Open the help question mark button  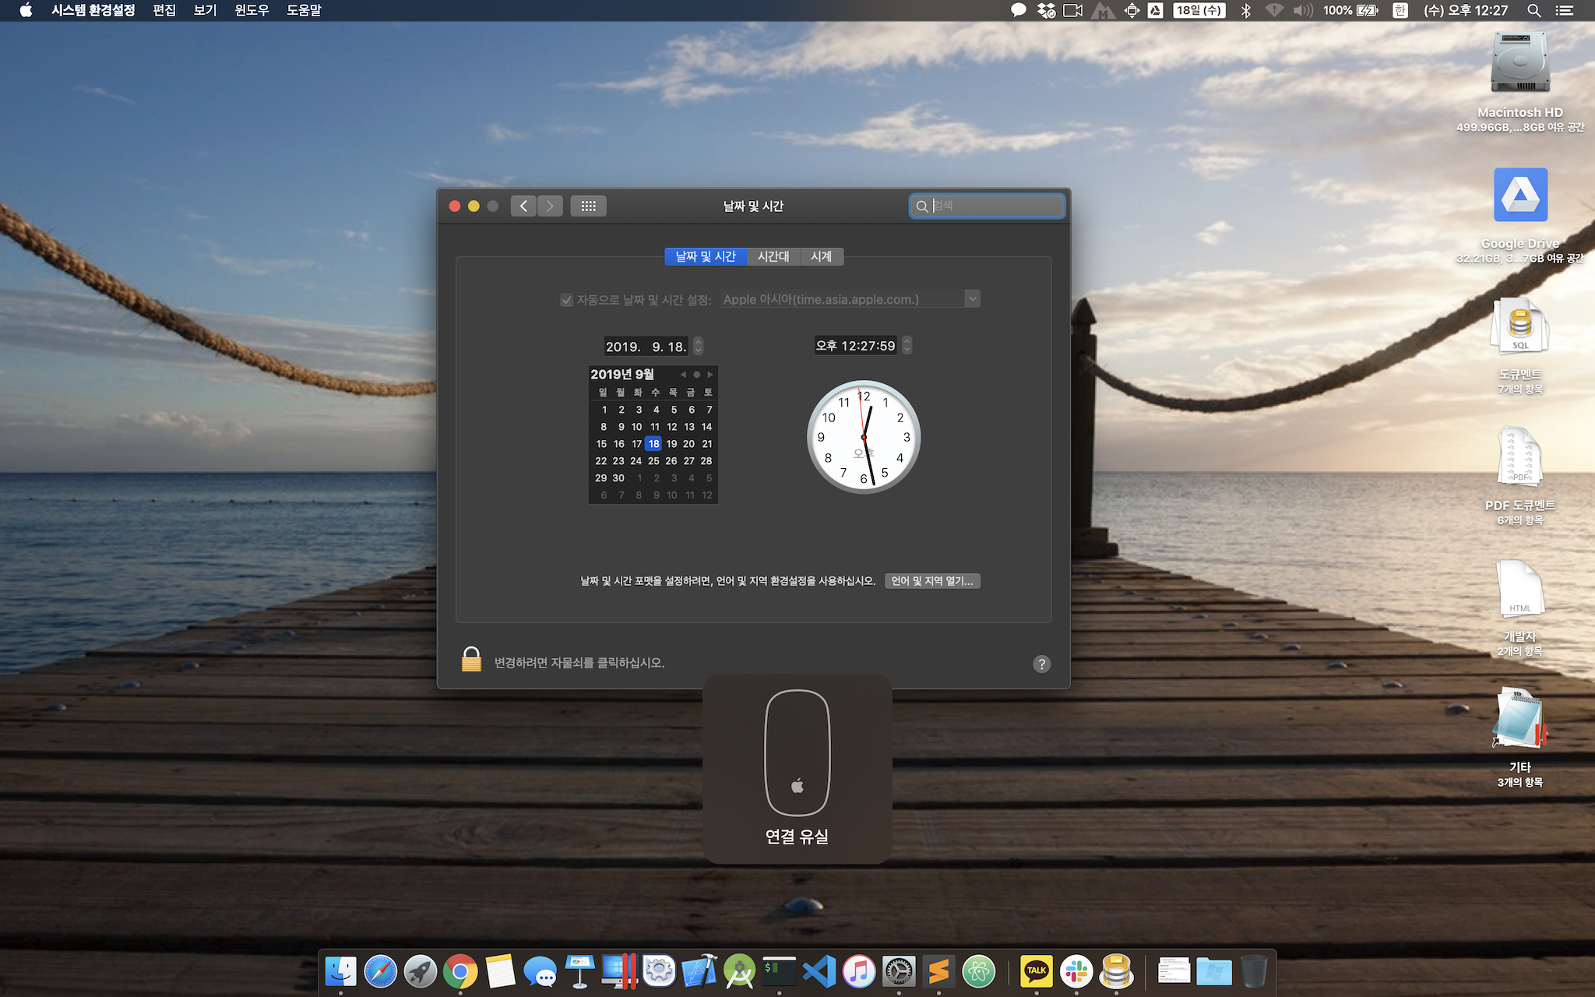tap(1041, 664)
